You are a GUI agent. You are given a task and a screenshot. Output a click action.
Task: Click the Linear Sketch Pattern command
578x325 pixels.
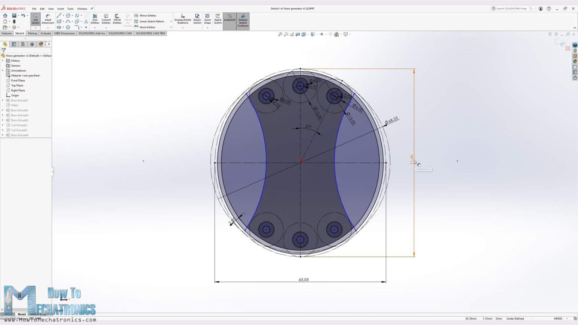(150, 21)
